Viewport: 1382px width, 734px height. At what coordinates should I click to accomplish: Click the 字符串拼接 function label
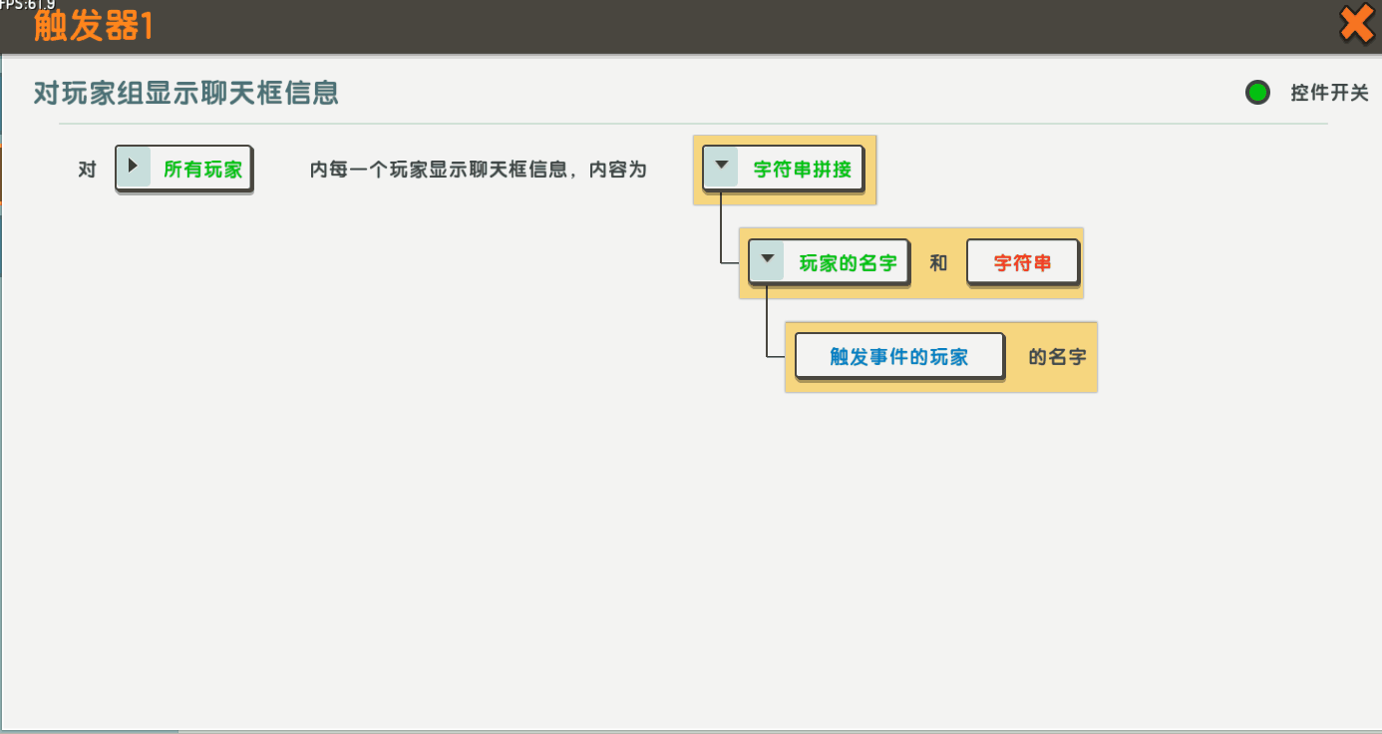coord(802,170)
